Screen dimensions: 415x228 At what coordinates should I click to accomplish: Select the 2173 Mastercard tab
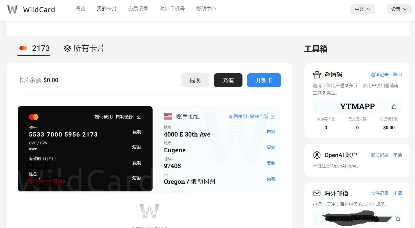34,48
